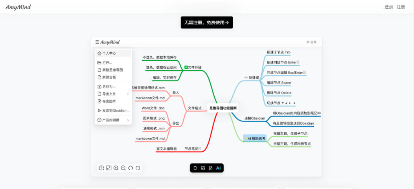Select 将Obsidian的内容添加到笔记中 node
Screen dimensions: 414x189
(297, 113)
